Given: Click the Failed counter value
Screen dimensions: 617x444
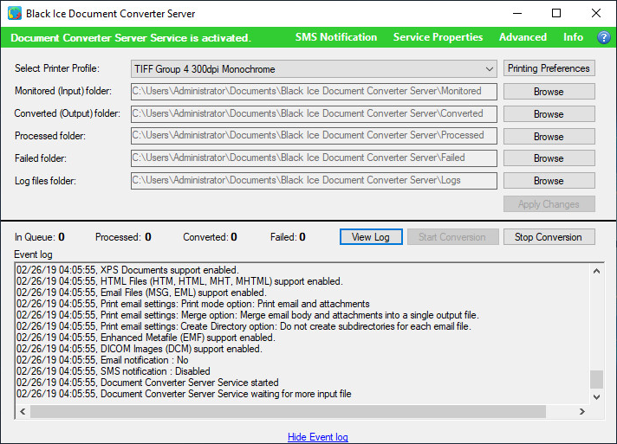Looking at the screenshot, I should (302, 237).
